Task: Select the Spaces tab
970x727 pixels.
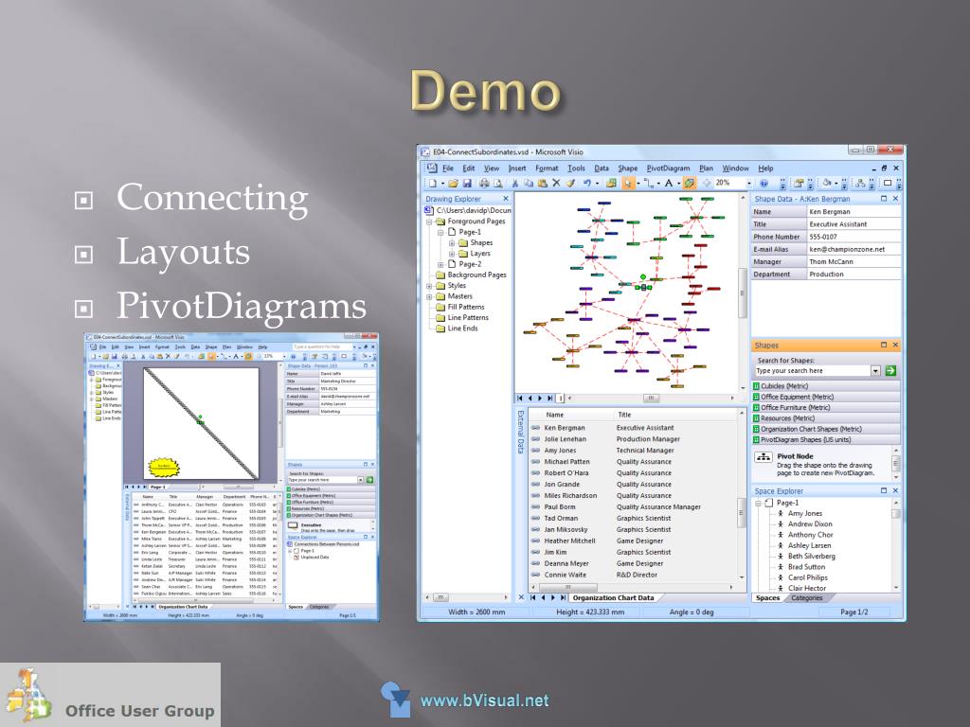Action: coord(767,598)
